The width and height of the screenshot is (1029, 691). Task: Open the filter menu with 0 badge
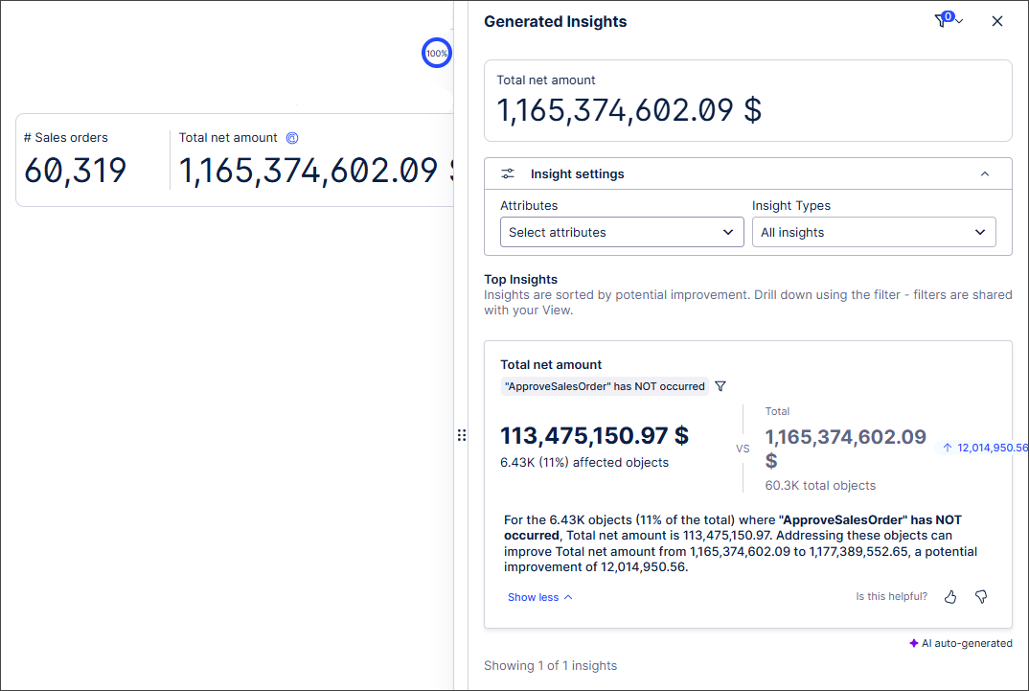pos(949,20)
